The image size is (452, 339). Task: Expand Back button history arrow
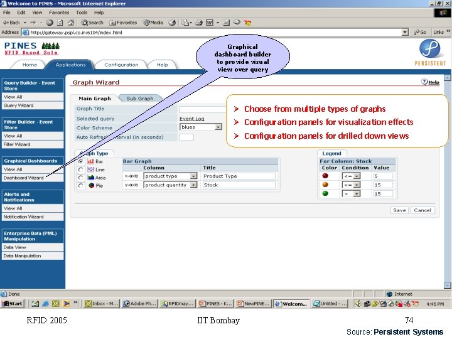point(25,23)
